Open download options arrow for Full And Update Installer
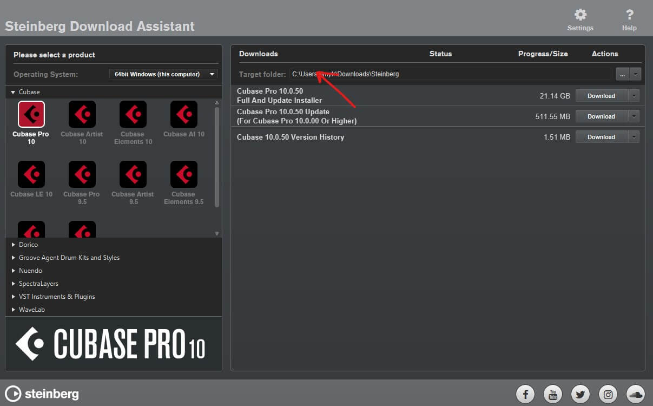653x406 pixels. tap(634, 96)
